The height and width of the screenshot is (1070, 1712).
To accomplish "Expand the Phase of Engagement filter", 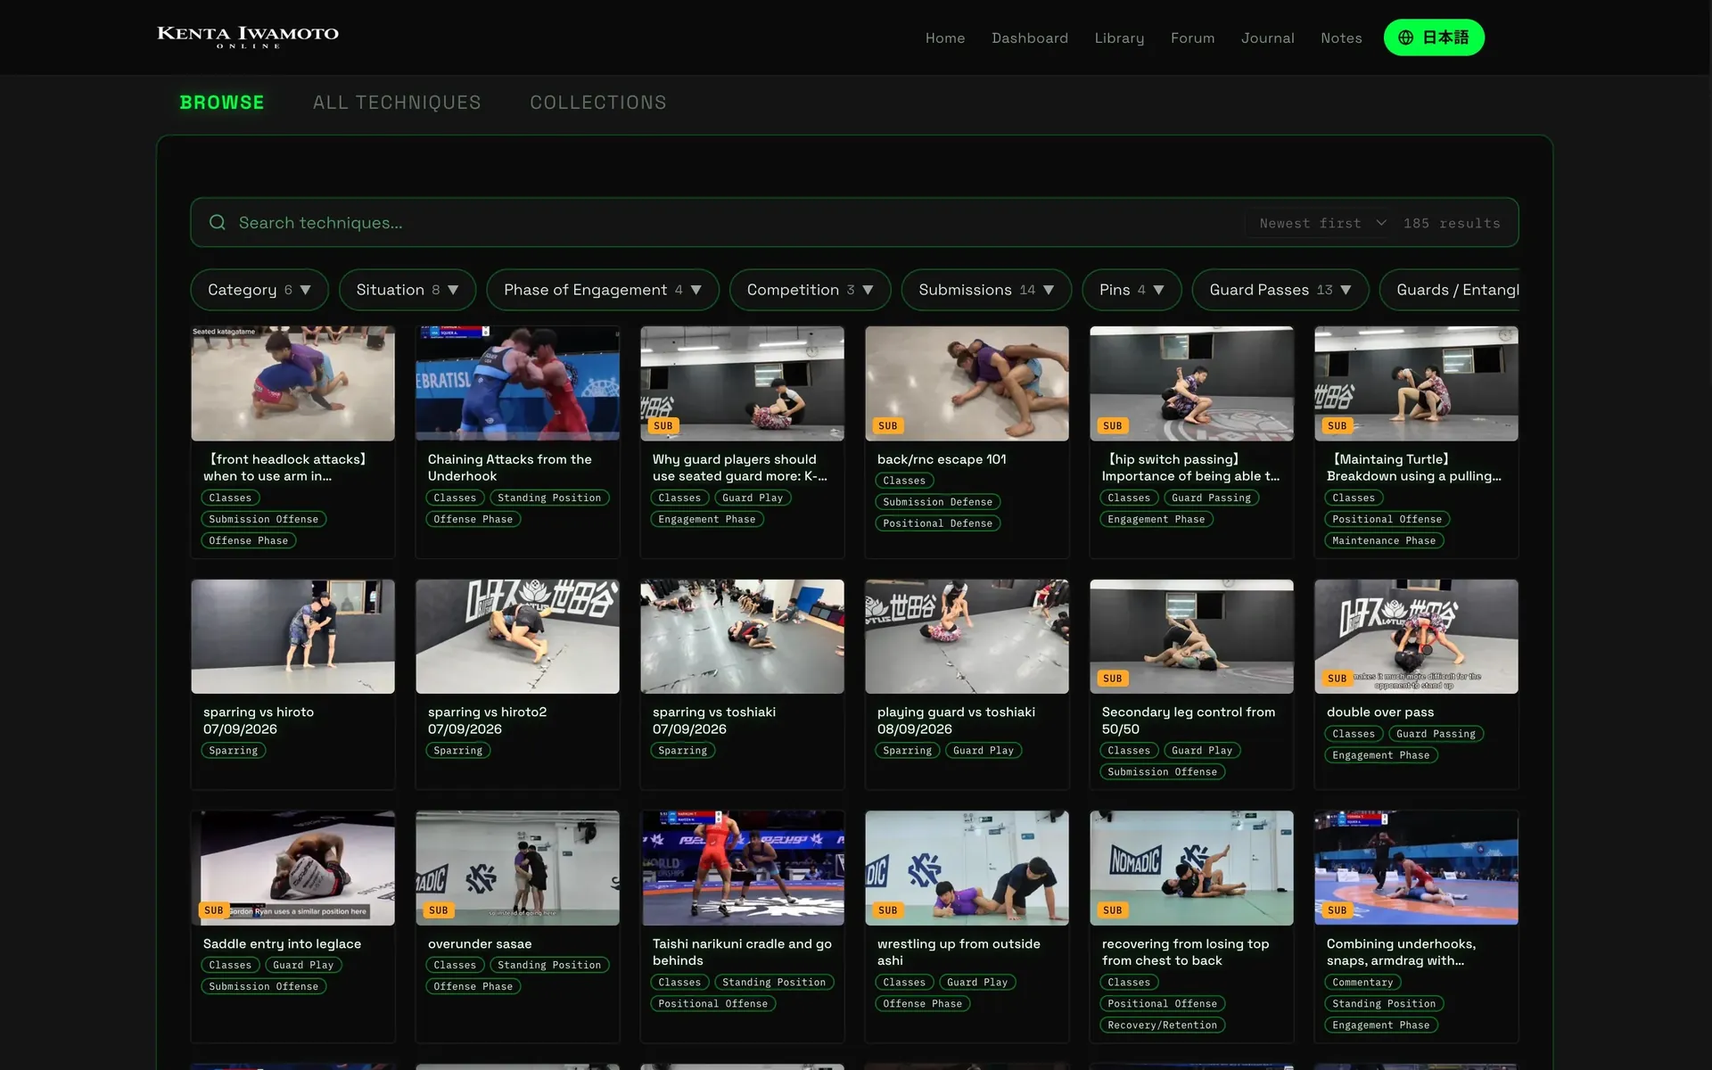I will [x=603, y=290].
